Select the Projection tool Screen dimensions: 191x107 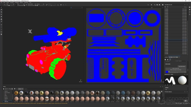click(1, 12)
